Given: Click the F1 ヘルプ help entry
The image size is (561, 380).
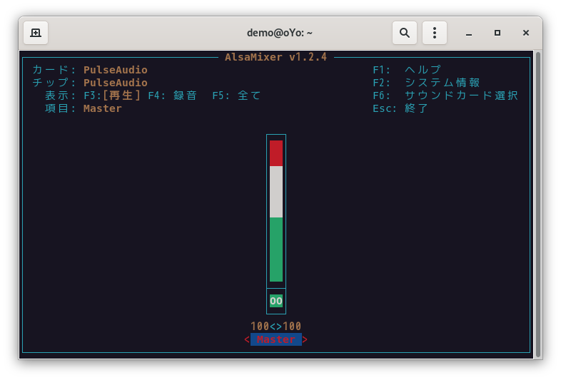Looking at the screenshot, I should point(408,70).
